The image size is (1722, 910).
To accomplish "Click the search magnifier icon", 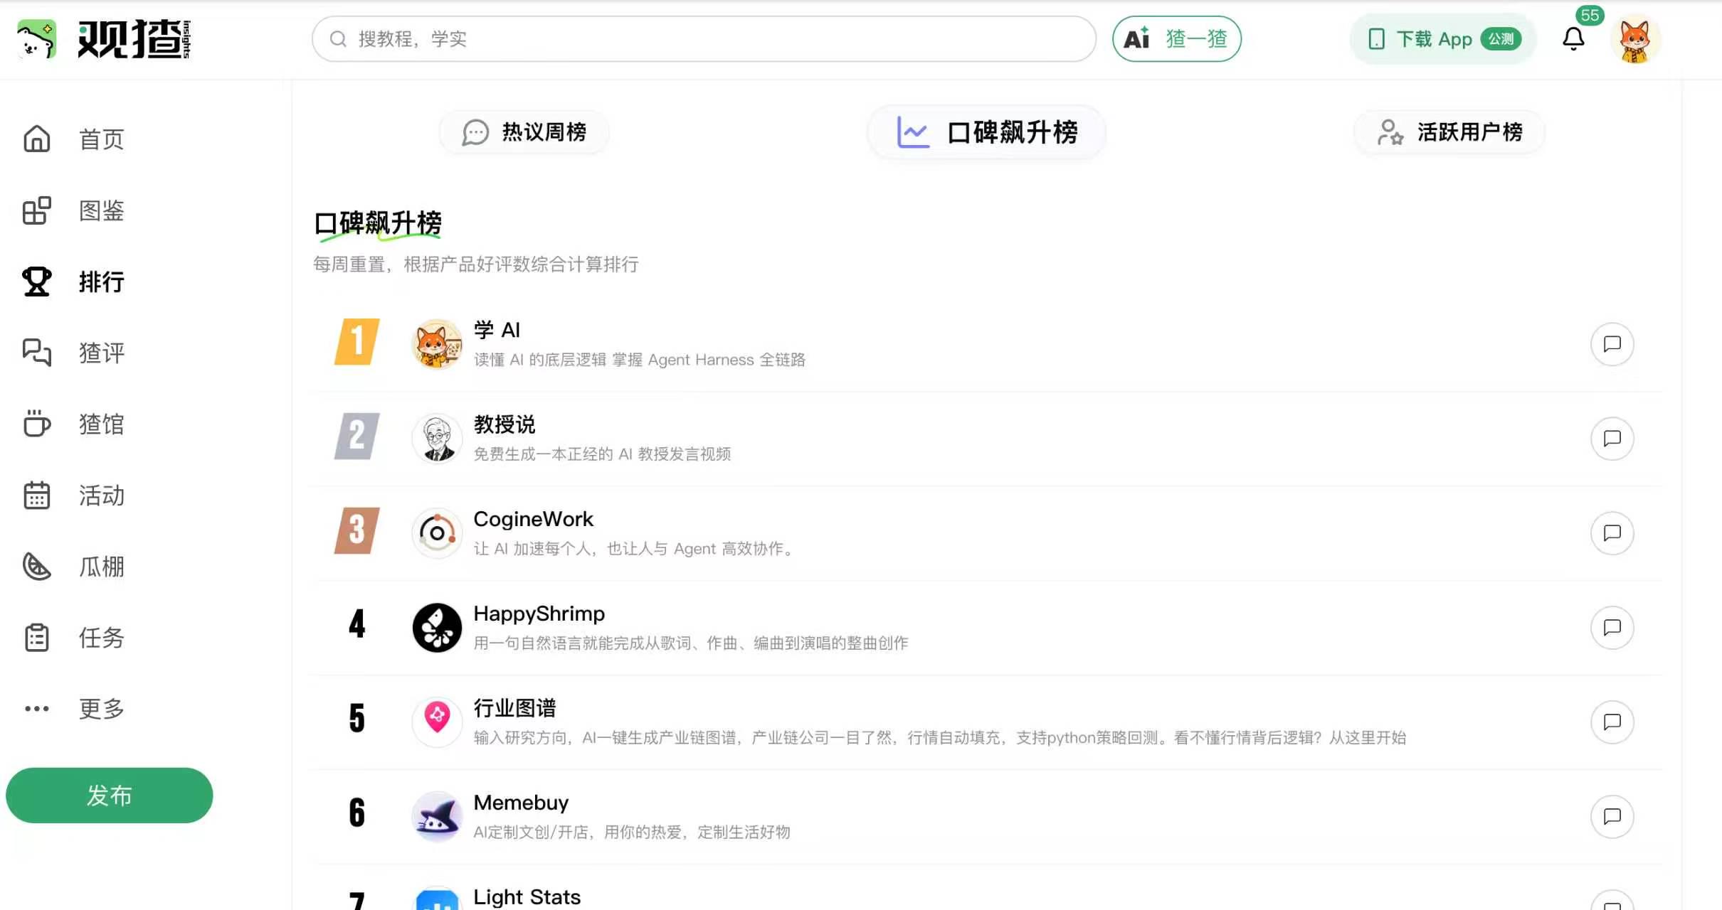I will [338, 39].
